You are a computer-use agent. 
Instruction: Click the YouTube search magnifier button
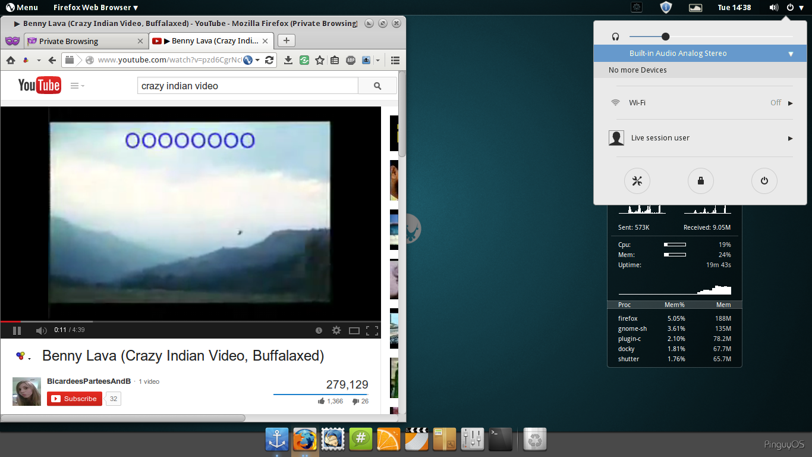point(377,86)
